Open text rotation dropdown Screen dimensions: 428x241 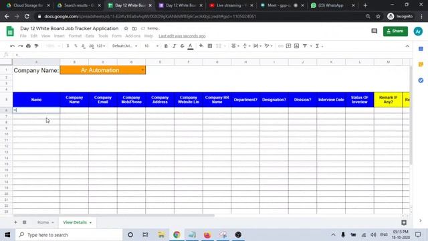click(x=269, y=46)
